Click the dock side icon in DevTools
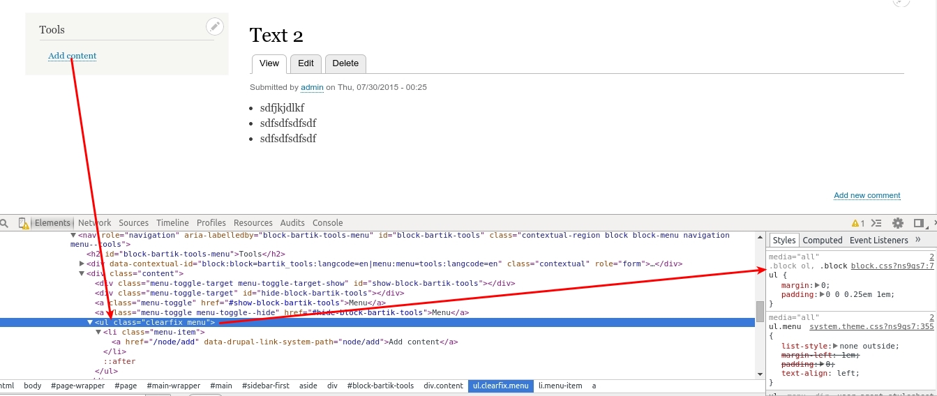 [x=920, y=223]
